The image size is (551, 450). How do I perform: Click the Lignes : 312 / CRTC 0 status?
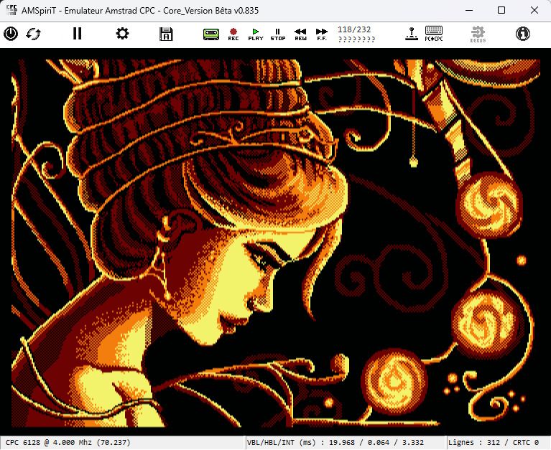point(494,443)
